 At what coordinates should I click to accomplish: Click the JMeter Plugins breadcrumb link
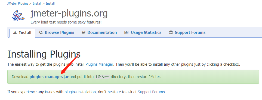18,3
